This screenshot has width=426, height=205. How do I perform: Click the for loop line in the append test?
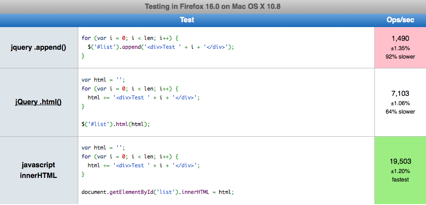(x=130, y=38)
